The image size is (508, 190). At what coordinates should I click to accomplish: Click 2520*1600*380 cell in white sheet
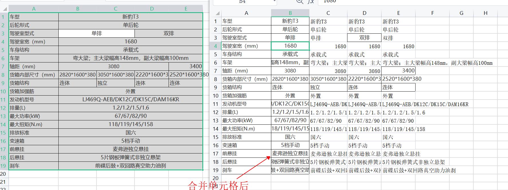(x=398, y=79)
